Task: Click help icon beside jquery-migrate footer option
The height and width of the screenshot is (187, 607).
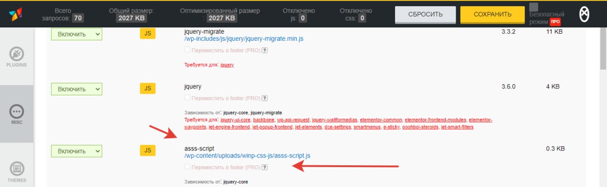Action: 265,50
